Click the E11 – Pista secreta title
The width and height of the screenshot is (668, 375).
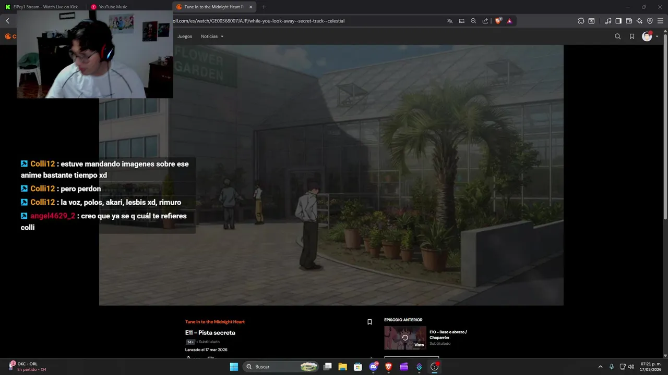(210, 333)
